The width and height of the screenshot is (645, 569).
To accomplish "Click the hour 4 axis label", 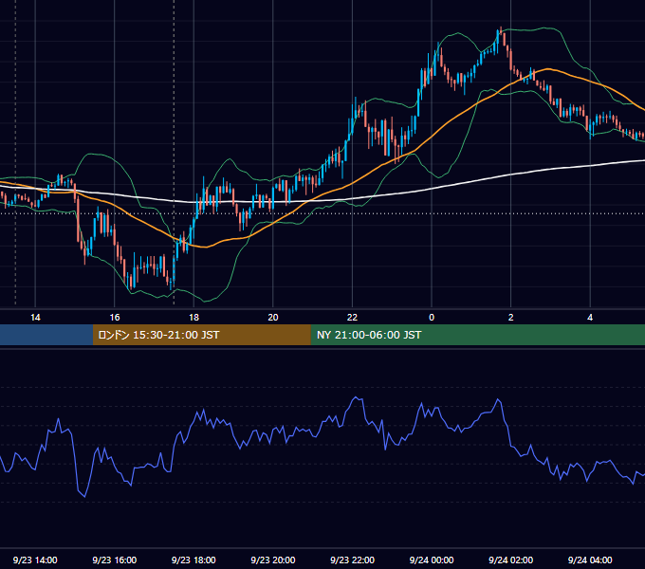I will 590,318.
